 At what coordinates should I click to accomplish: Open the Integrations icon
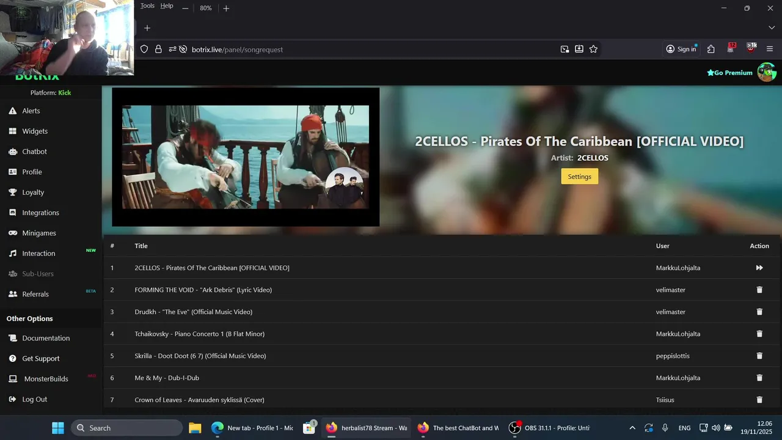pos(12,213)
